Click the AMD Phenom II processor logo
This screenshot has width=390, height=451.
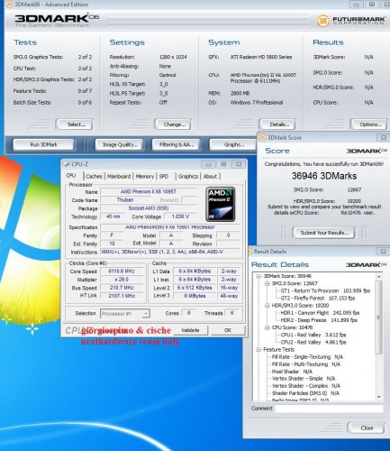[x=221, y=204]
